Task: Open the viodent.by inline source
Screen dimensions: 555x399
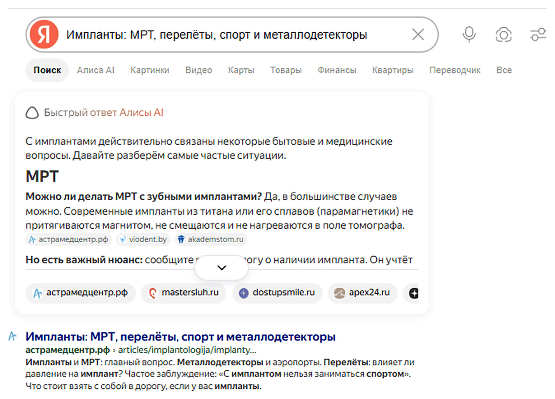Action: point(143,239)
